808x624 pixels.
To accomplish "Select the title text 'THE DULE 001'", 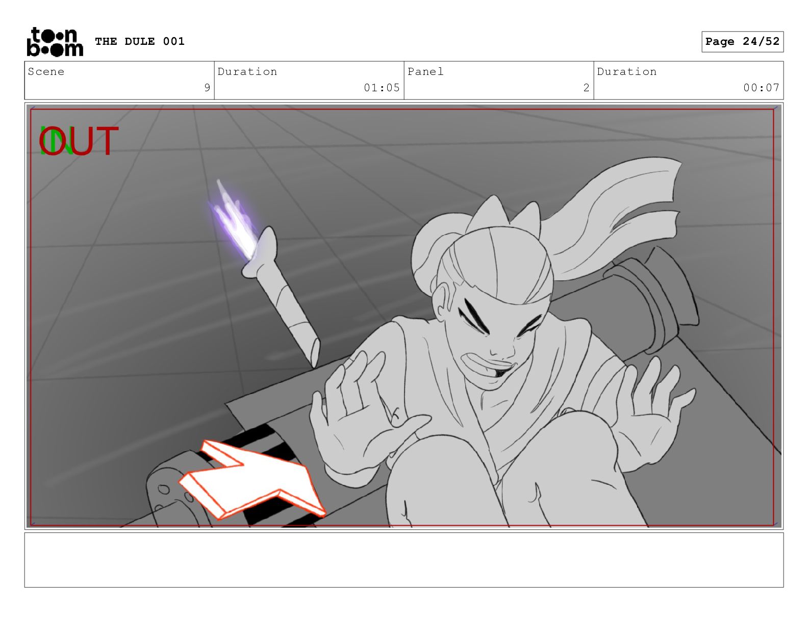I will pyautogui.click(x=140, y=41).
